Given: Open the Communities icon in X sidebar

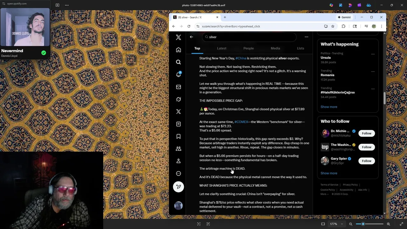Looking at the screenshot, I should pyautogui.click(x=178, y=149).
